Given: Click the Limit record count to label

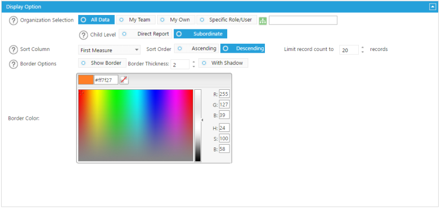Looking at the screenshot, I should coord(308,49).
